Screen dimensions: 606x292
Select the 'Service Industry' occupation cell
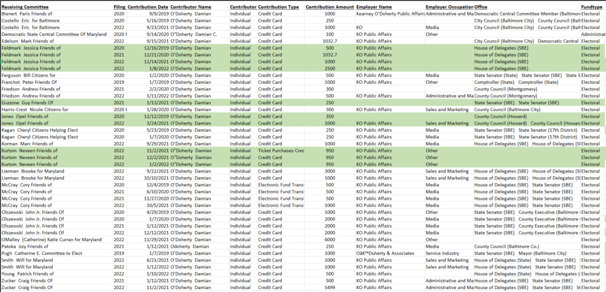pos(442,254)
